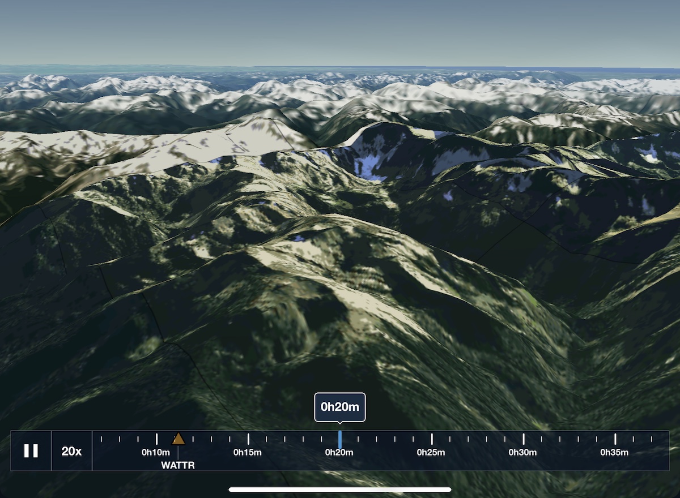Click the minor tick just after 0h30m
The width and height of the screenshot is (680, 498).
click(542, 439)
